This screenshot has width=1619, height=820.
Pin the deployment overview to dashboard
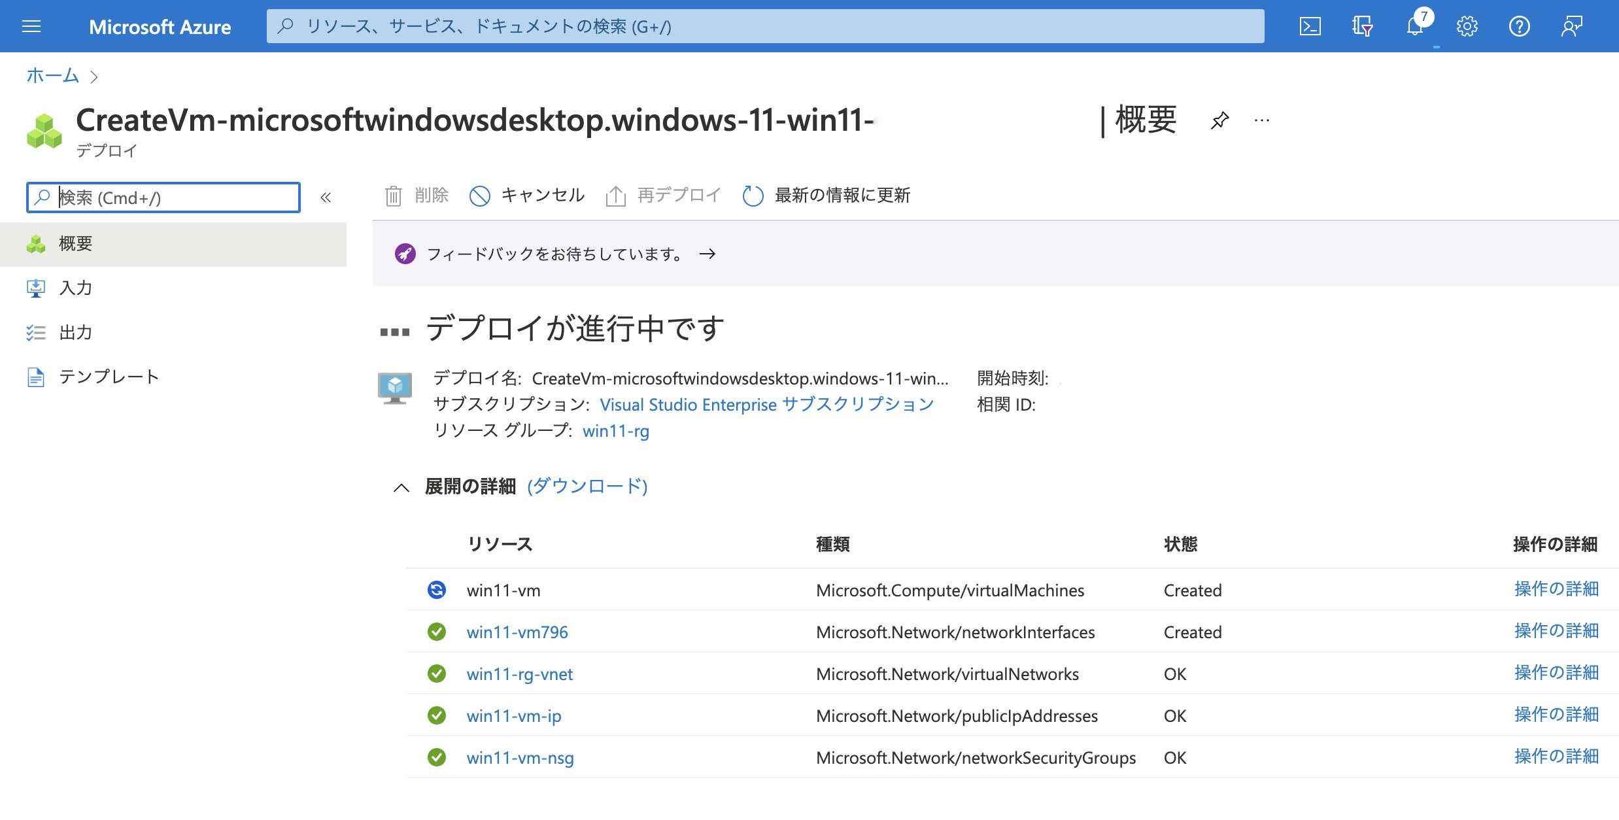[x=1219, y=122]
